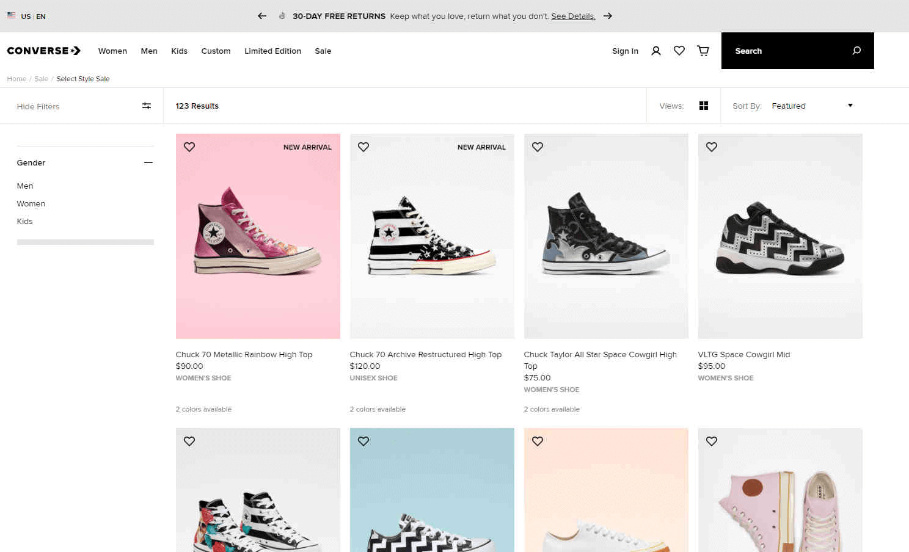Screen dimensions: 909x552
Task: Select the grid view icon
Action: click(704, 106)
